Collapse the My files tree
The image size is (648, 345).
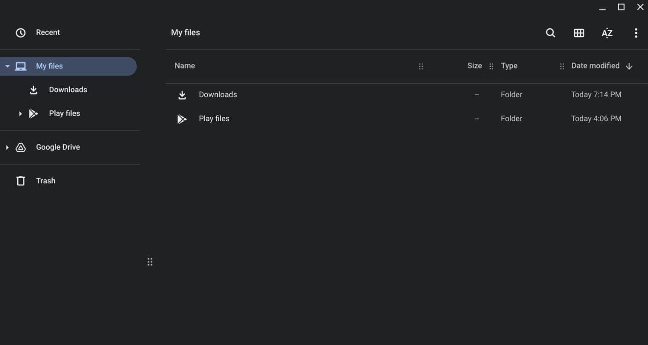(x=7, y=66)
